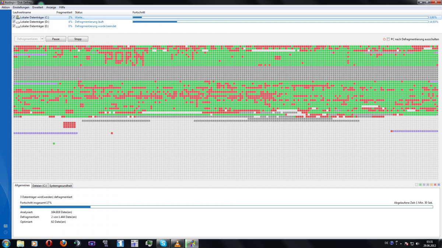
Task: Select the drive C: system disk icon
Action: click(18, 17)
